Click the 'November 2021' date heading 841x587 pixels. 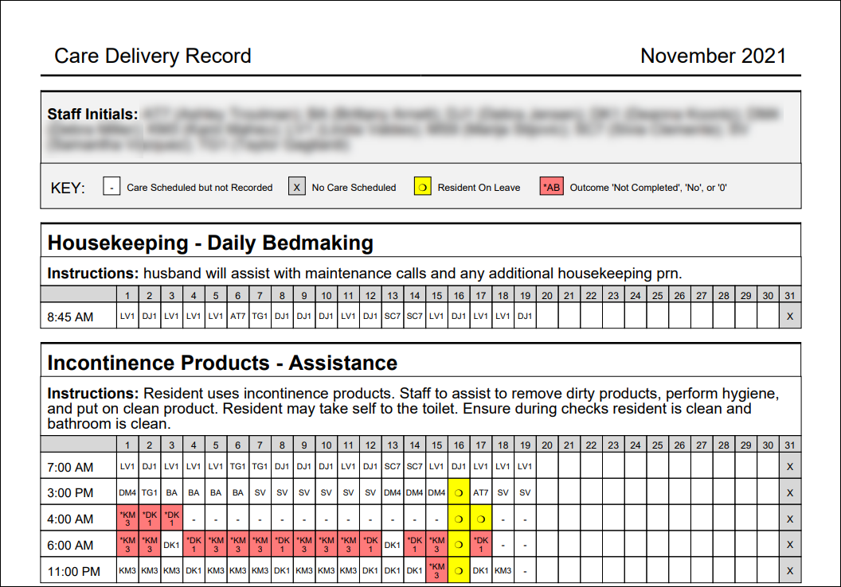click(x=713, y=56)
